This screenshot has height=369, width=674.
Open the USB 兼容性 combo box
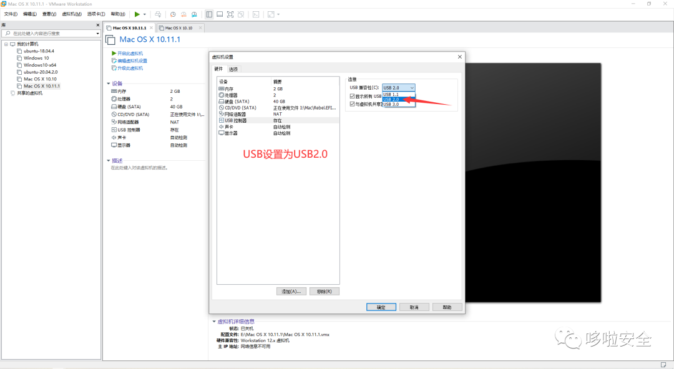398,88
